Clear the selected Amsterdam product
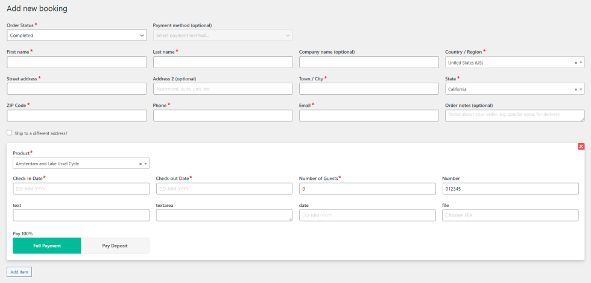The image size is (591, 283). (141, 164)
